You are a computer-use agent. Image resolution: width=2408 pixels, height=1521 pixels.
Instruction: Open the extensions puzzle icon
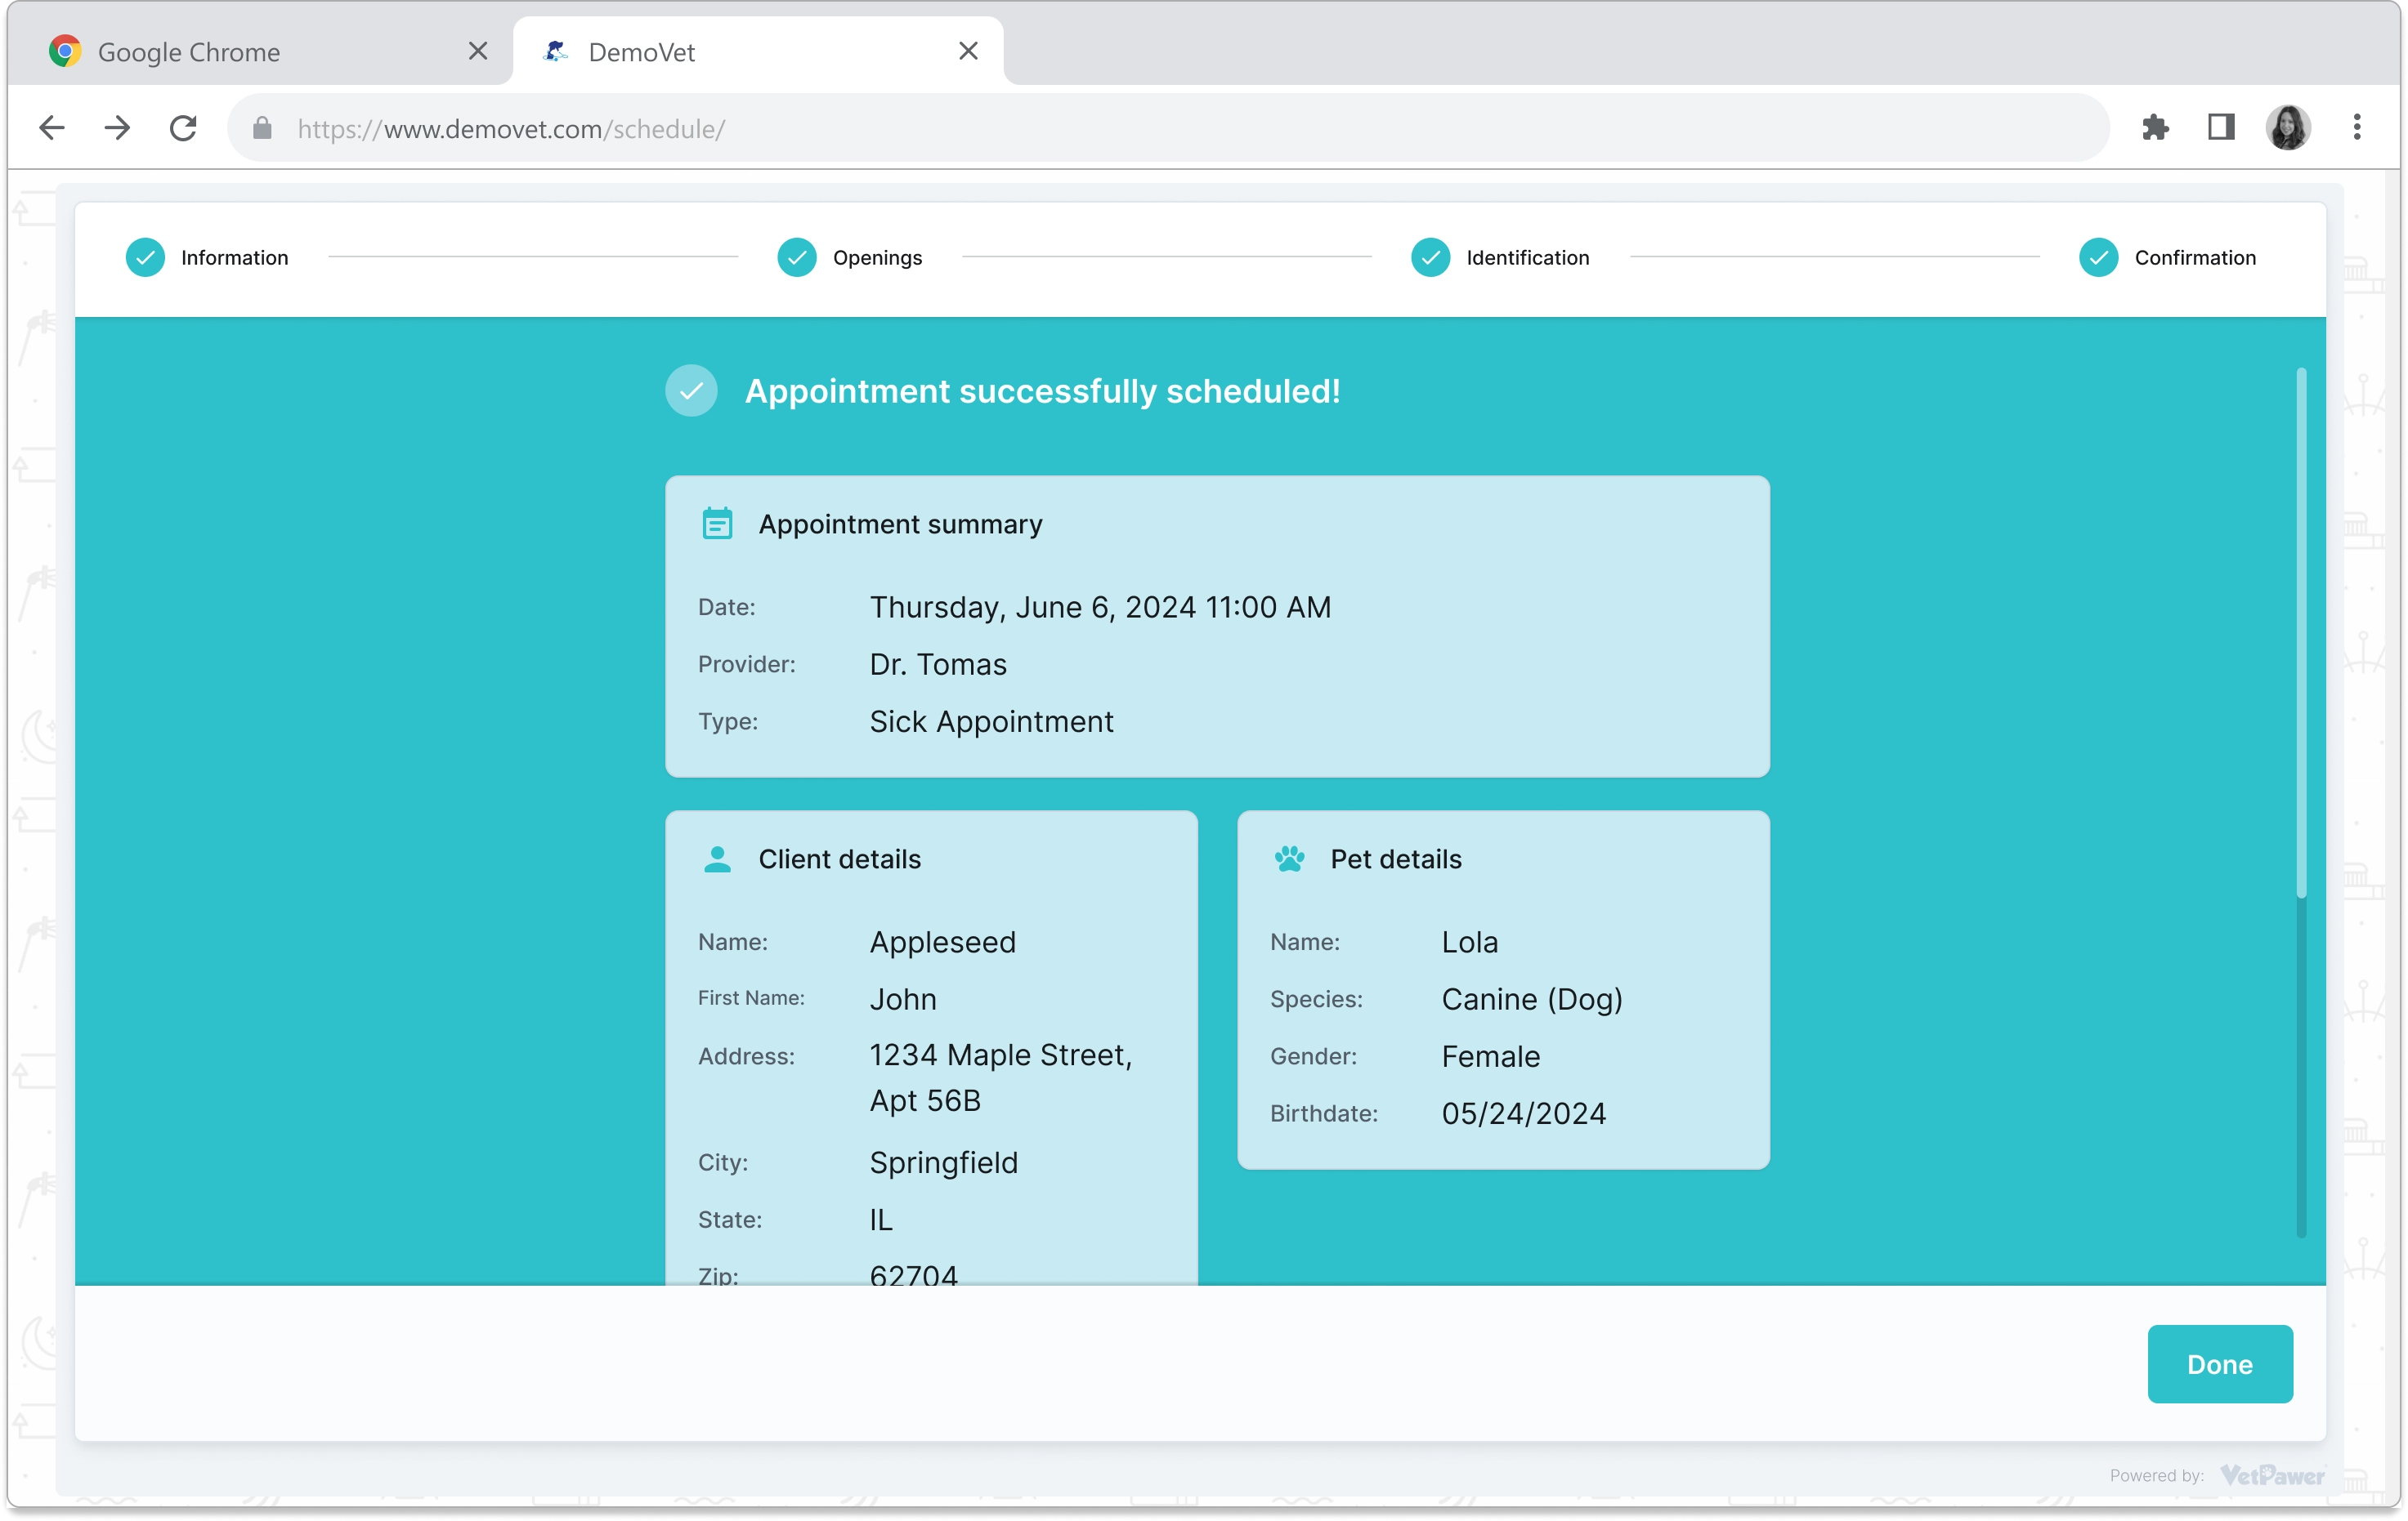tap(2155, 128)
